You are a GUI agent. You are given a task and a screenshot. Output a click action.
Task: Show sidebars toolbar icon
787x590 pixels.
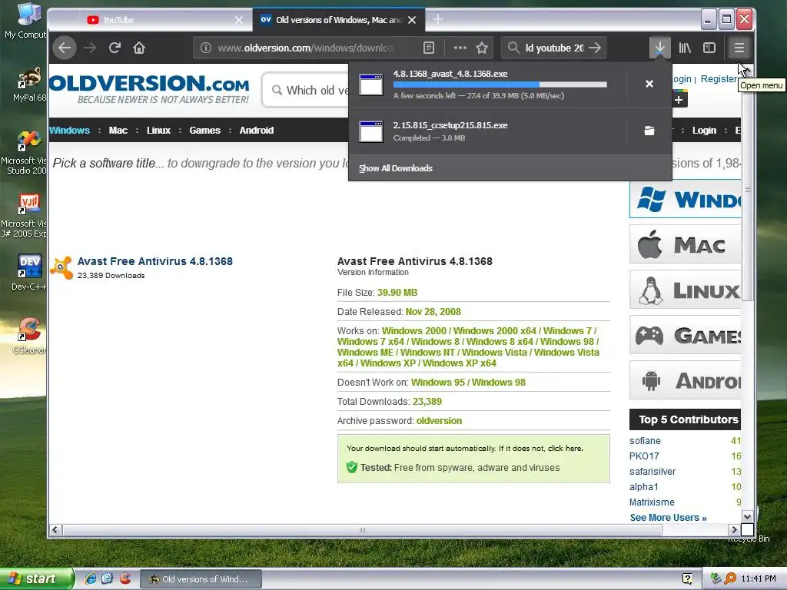(709, 48)
